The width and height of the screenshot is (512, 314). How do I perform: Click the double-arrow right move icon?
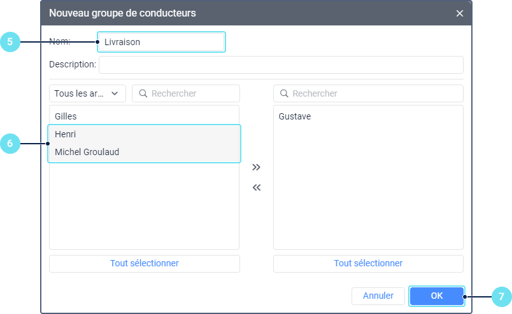pos(256,167)
